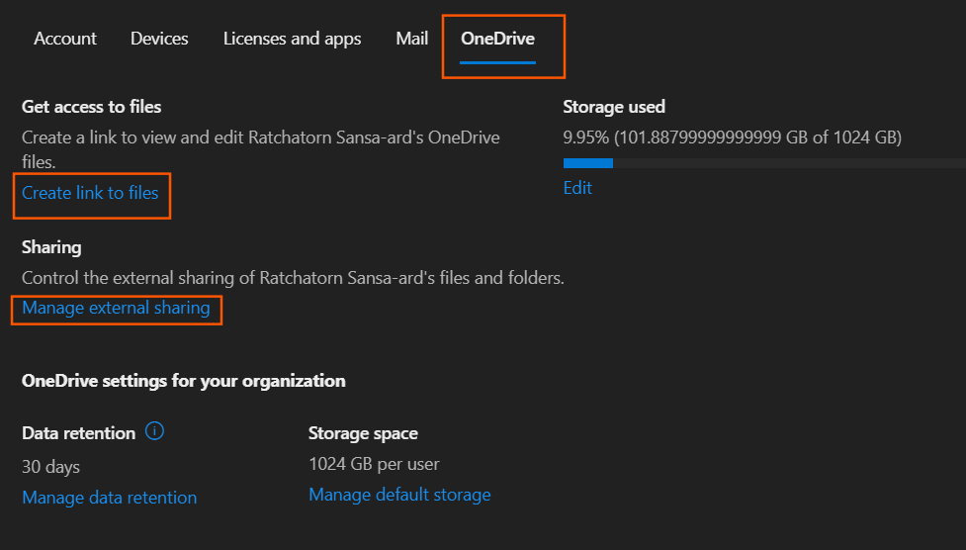Viewport: 966px width, 550px height.
Task: Go to Licenses and apps tab
Action: [292, 39]
